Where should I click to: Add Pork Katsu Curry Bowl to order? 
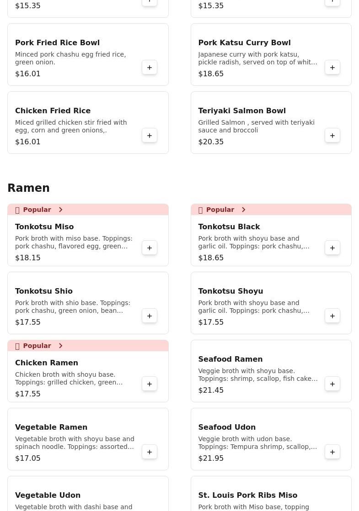click(332, 68)
